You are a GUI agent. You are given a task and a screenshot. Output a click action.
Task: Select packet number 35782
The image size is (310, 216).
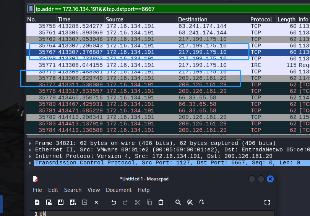(x=168, y=117)
